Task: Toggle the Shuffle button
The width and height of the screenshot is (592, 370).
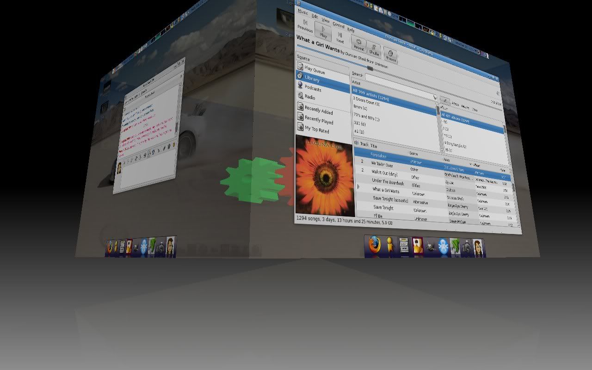Action: click(x=374, y=49)
